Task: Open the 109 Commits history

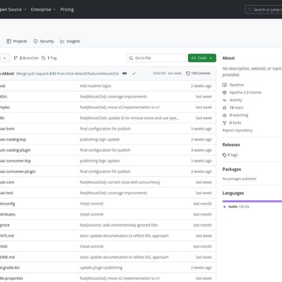Action: coord(198,73)
